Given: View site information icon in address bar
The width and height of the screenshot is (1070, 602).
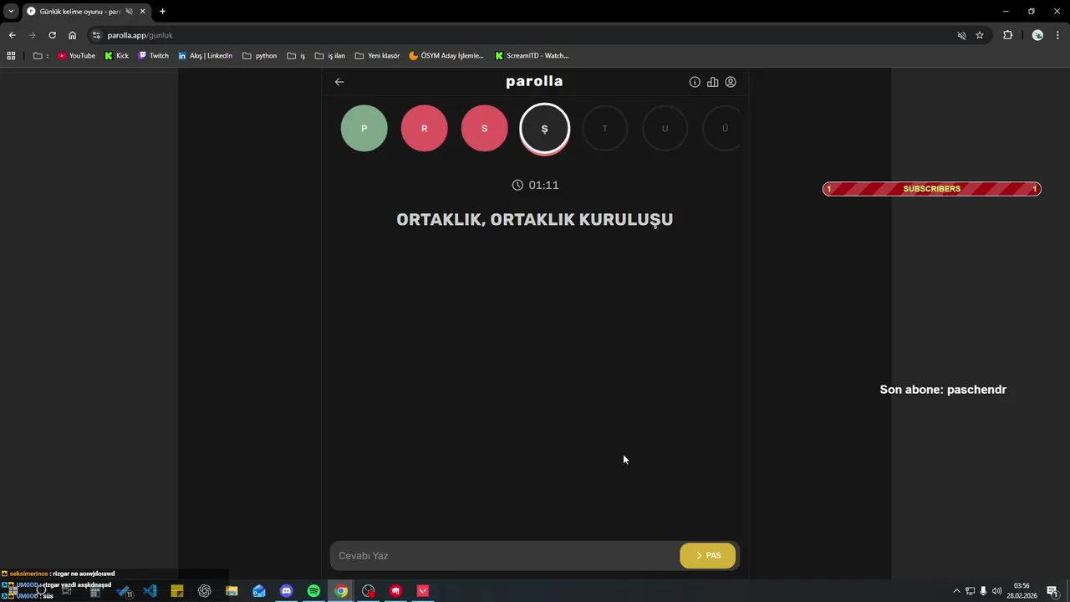Looking at the screenshot, I should tap(96, 35).
